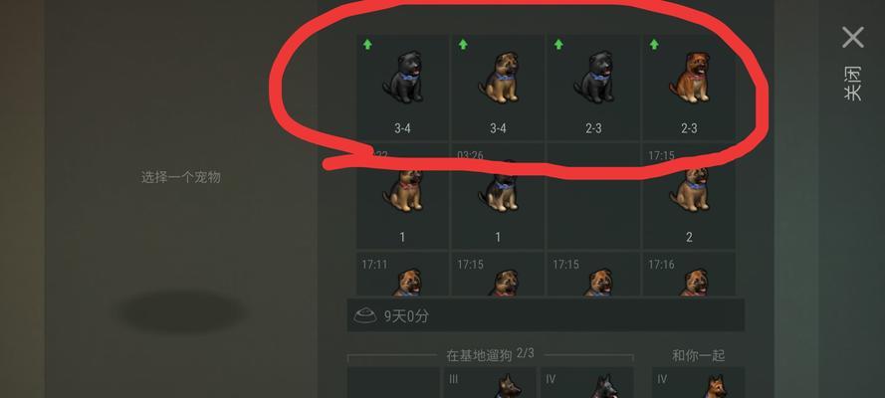The height and width of the screenshot is (398, 885).
Task: Pick the tan puppy with level 2
Action: (689, 196)
